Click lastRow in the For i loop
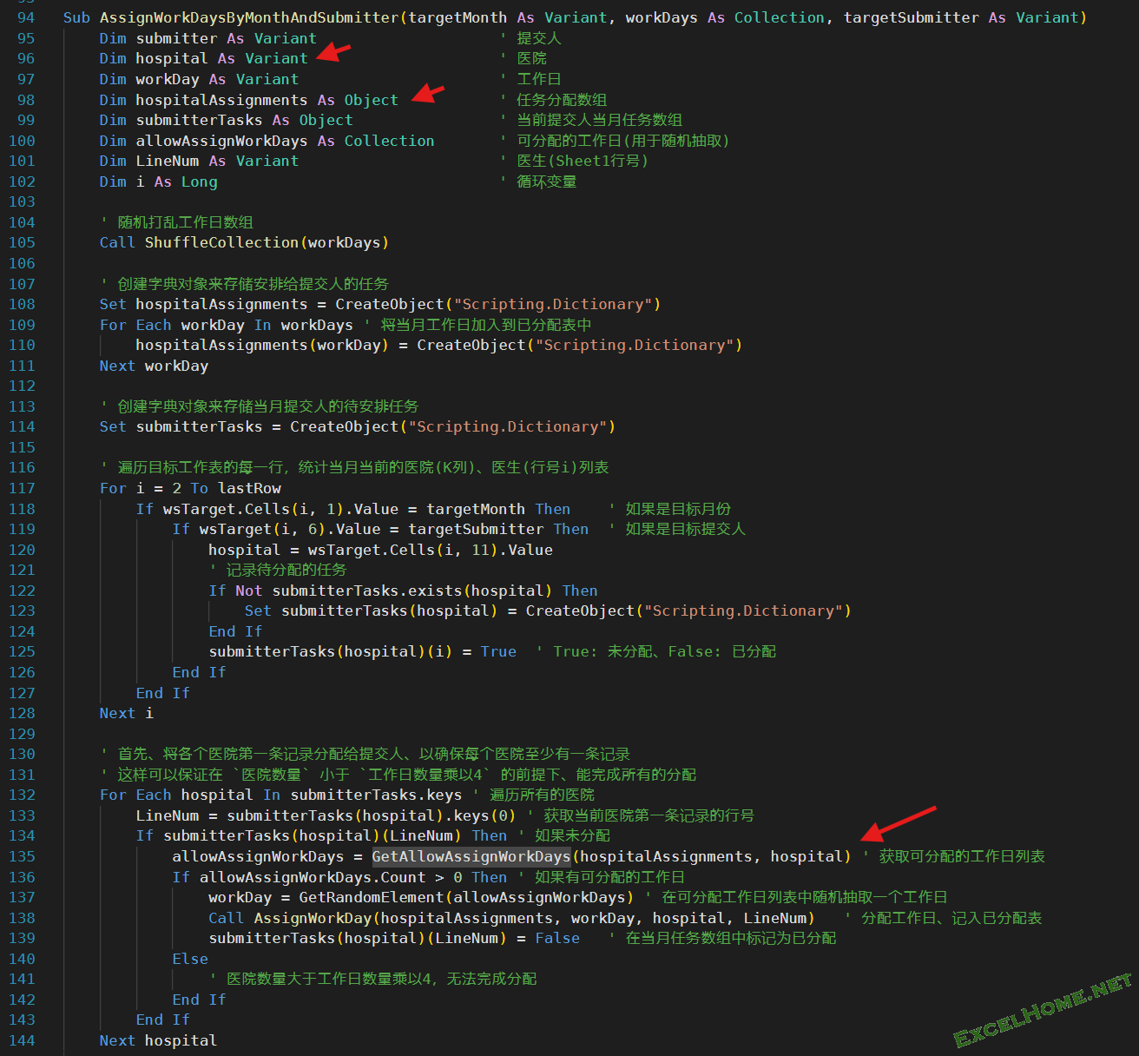This screenshot has width=1139, height=1056. [x=249, y=488]
